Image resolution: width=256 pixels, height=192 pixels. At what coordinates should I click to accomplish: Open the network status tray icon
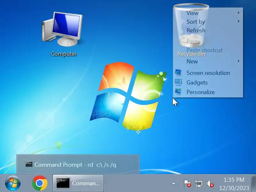point(199,183)
